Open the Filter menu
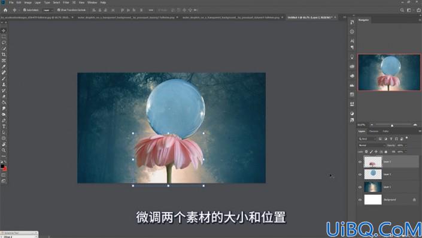422x238 pixels. coord(66,2)
